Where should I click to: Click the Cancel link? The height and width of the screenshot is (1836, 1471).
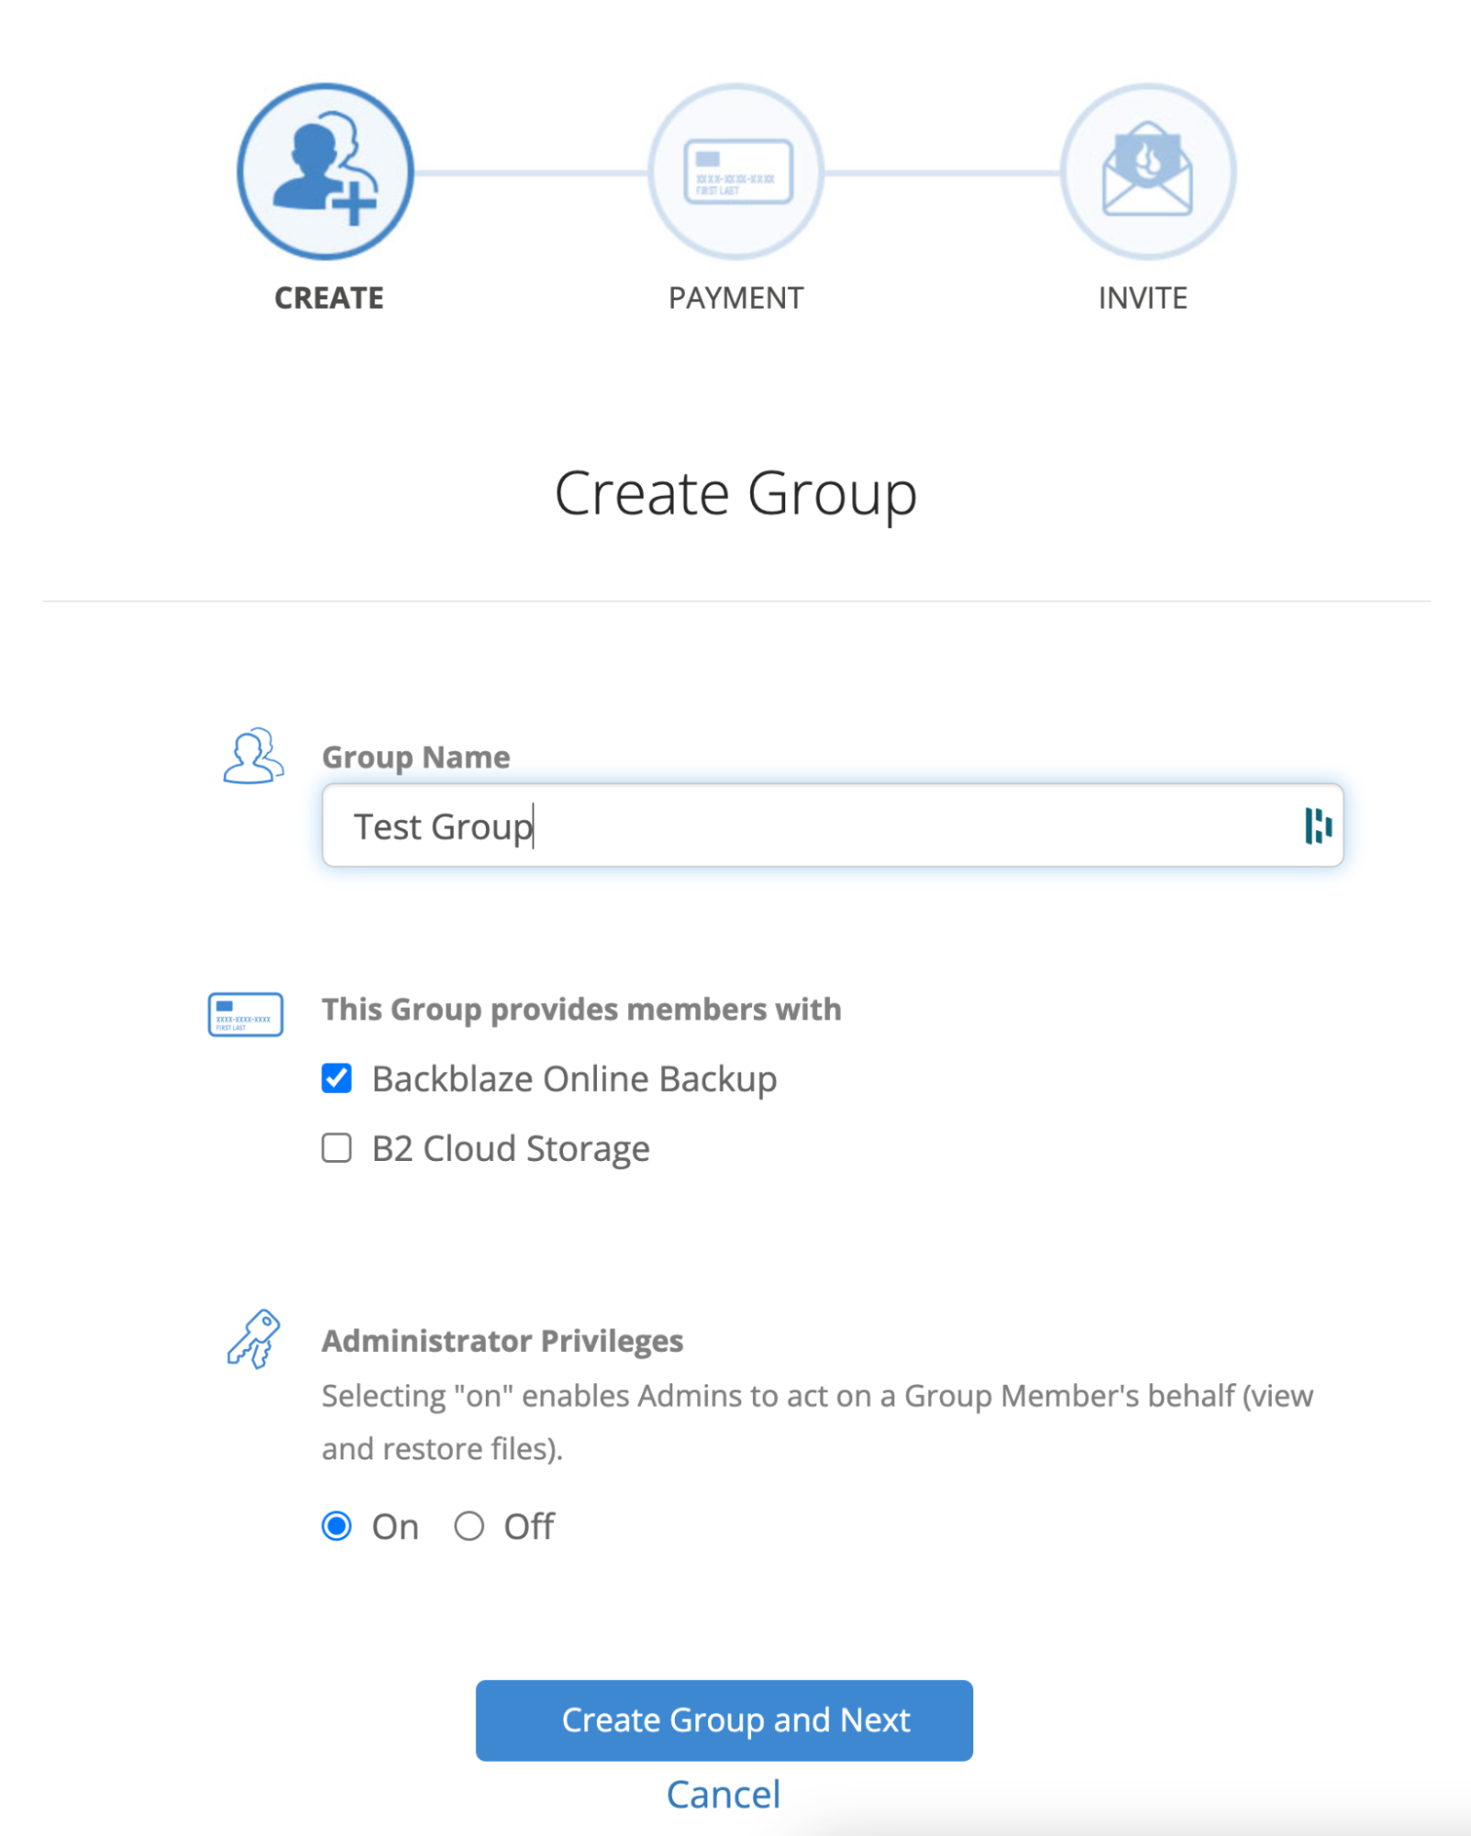pos(724,1795)
